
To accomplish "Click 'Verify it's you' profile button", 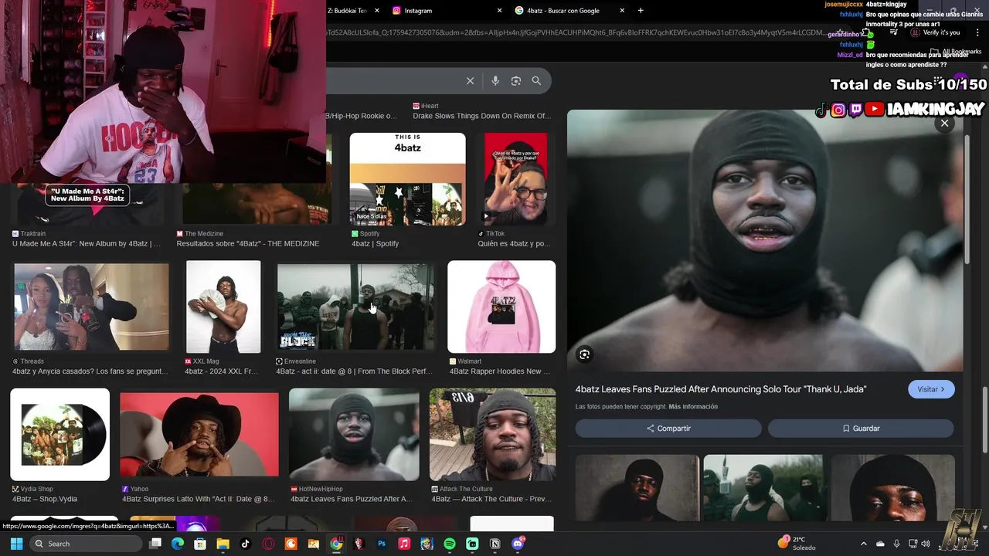I will click(x=936, y=32).
